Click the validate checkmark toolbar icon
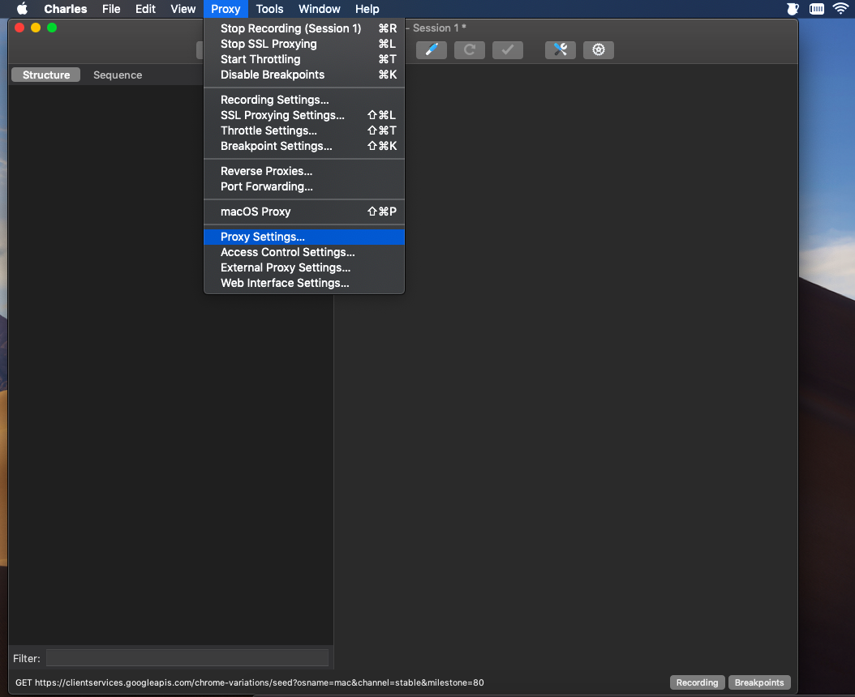The image size is (855, 697). [508, 50]
